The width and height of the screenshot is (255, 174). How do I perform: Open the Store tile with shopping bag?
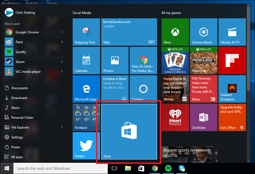click(129, 132)
